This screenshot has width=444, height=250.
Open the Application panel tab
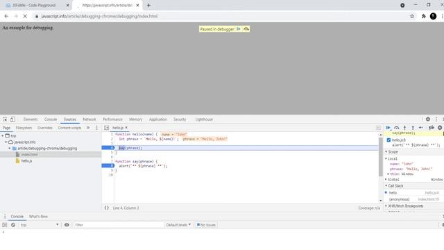[x=158, y=119]
